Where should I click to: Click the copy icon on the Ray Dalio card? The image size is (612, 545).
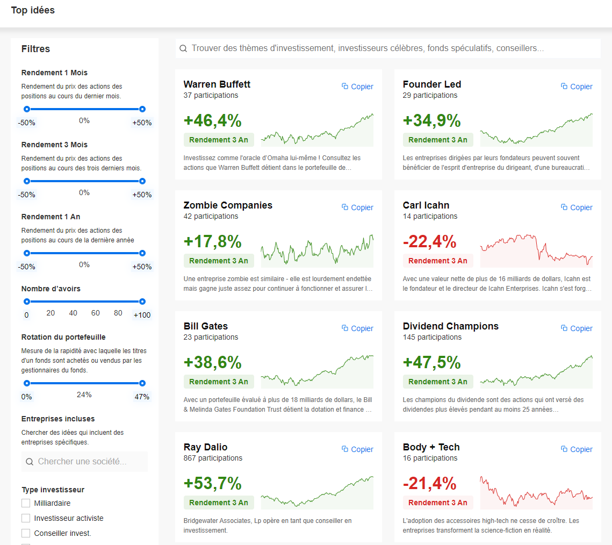(x=345, y=449)
